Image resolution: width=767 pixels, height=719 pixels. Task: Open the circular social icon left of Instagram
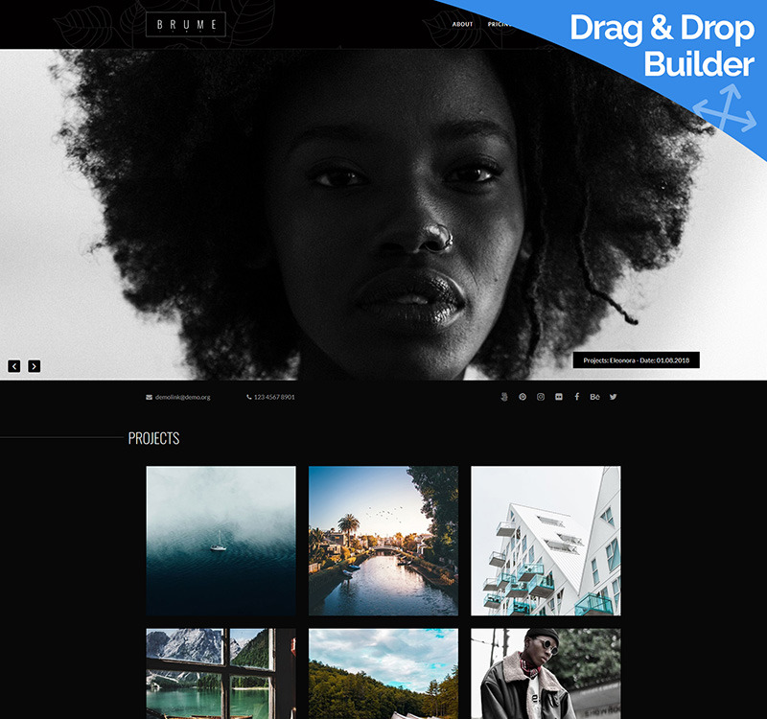[x=523, y=397]
